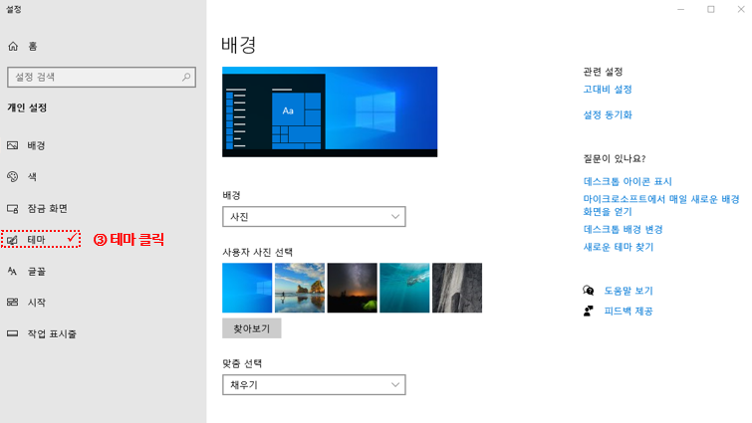Open the 맞춤 선택 dropdown showing 채우기
Viewport: 752px width, 423px height.
click(314, 384)
